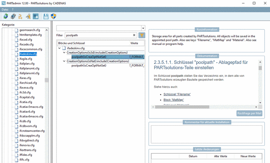
Task: Select ifallplanxml.cfg in the category list
Action: coord(29,73)
